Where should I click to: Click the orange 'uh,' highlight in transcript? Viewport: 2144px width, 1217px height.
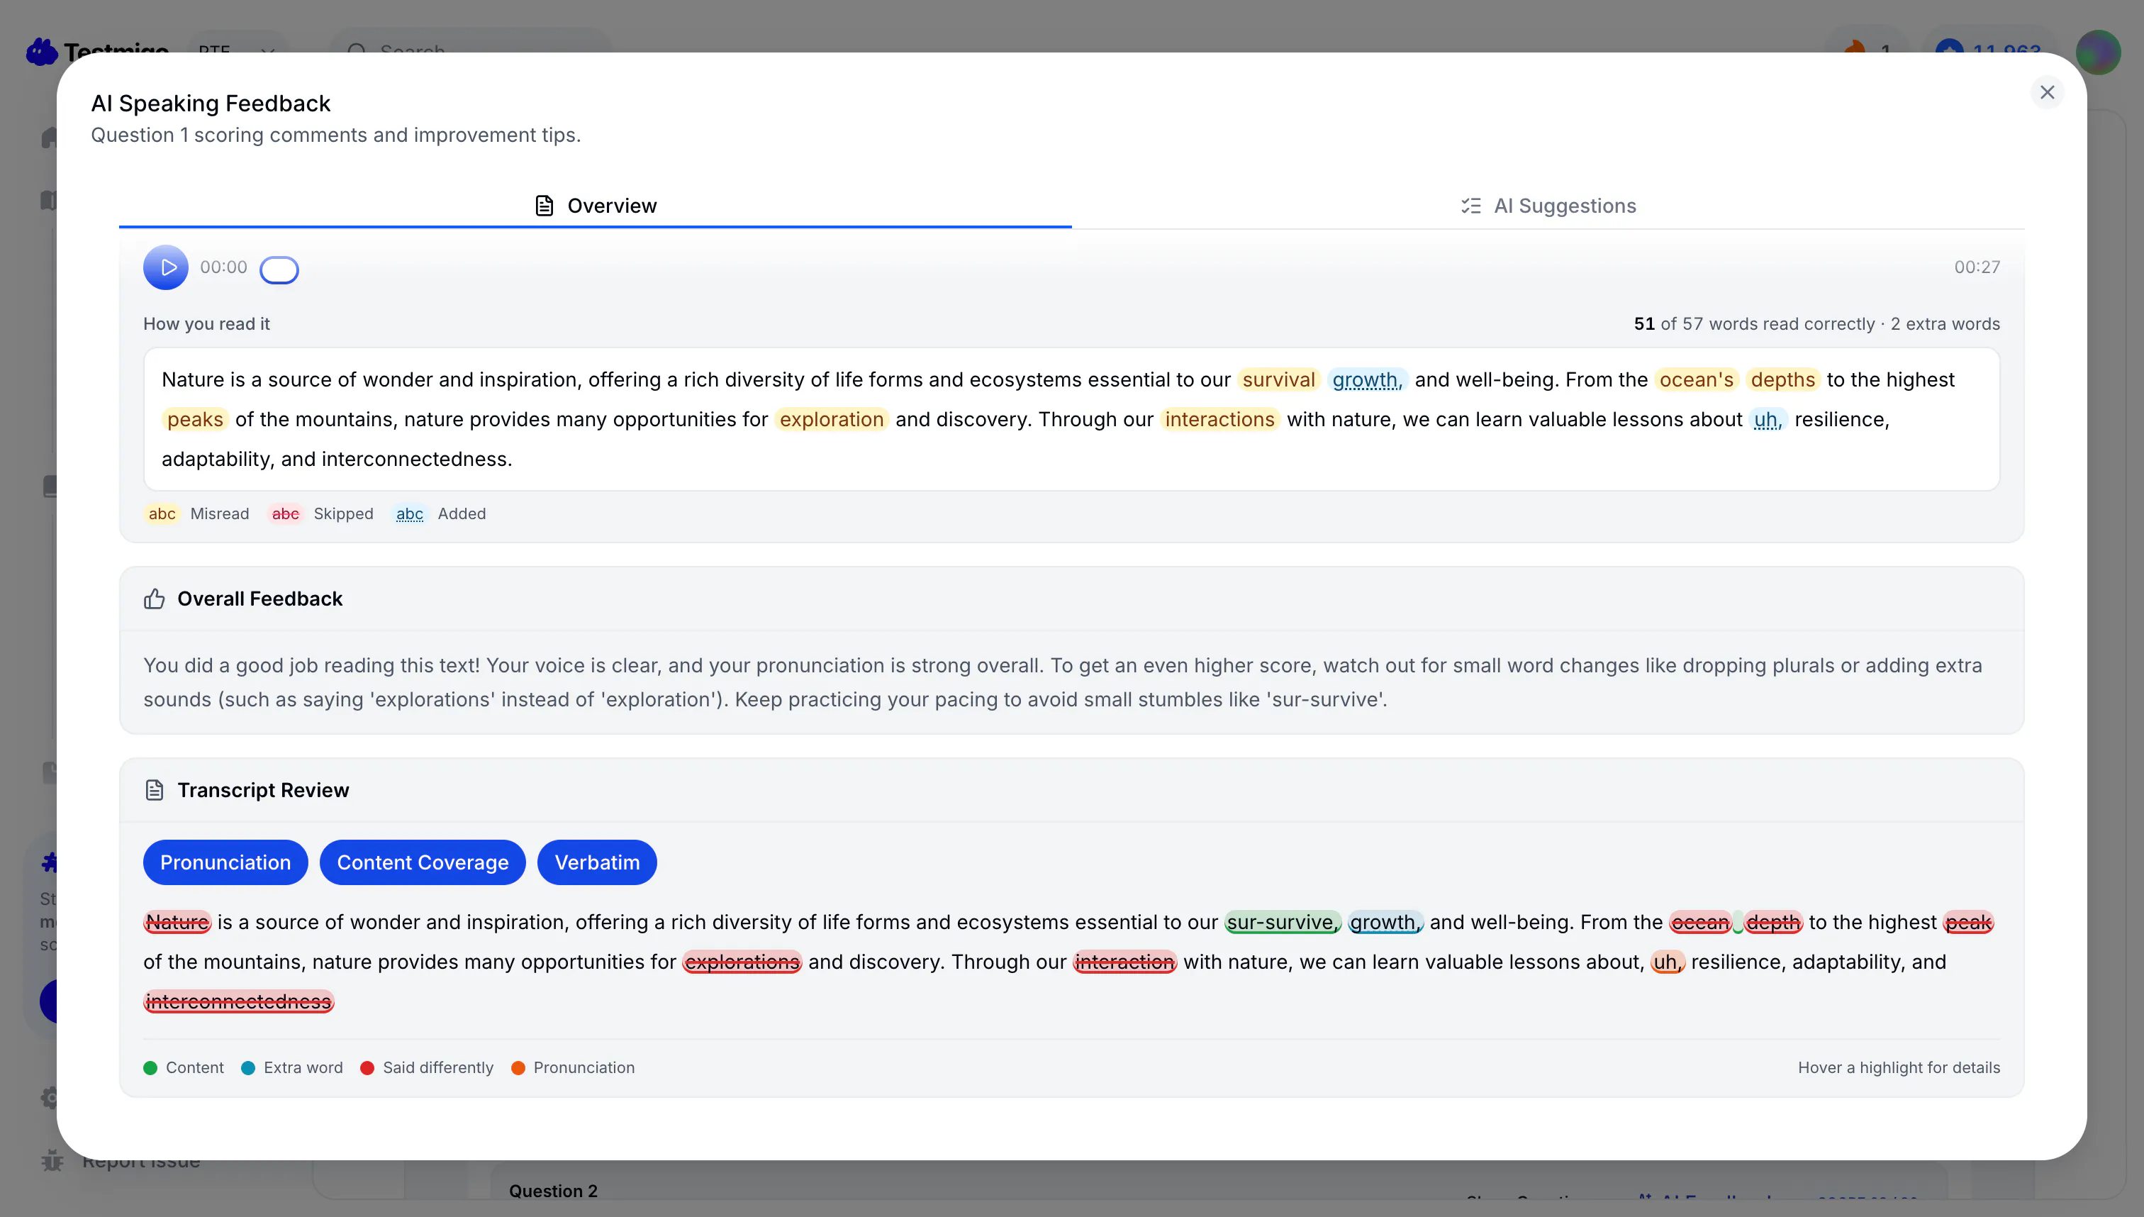point(1668,962)
